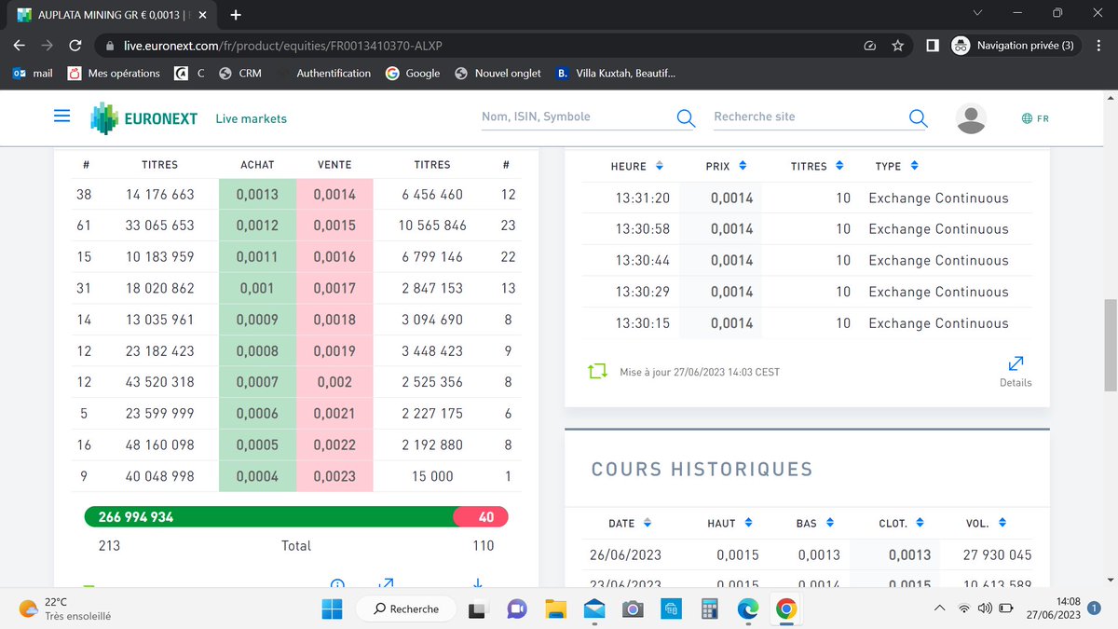Viewport: 1118px width, 629px height.
Task: Click Navigation privée incognito button
Action: [x=1014, y=45]
